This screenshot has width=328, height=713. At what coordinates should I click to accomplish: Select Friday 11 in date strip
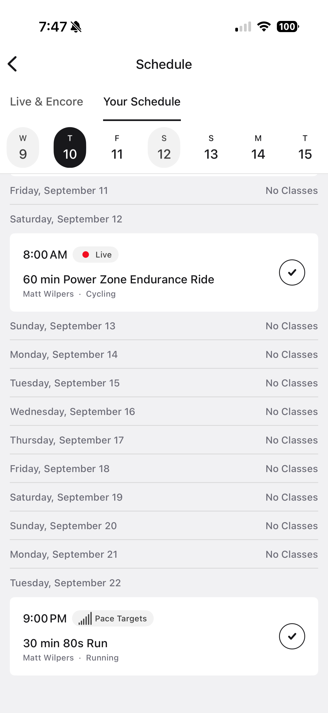point(117,147)
